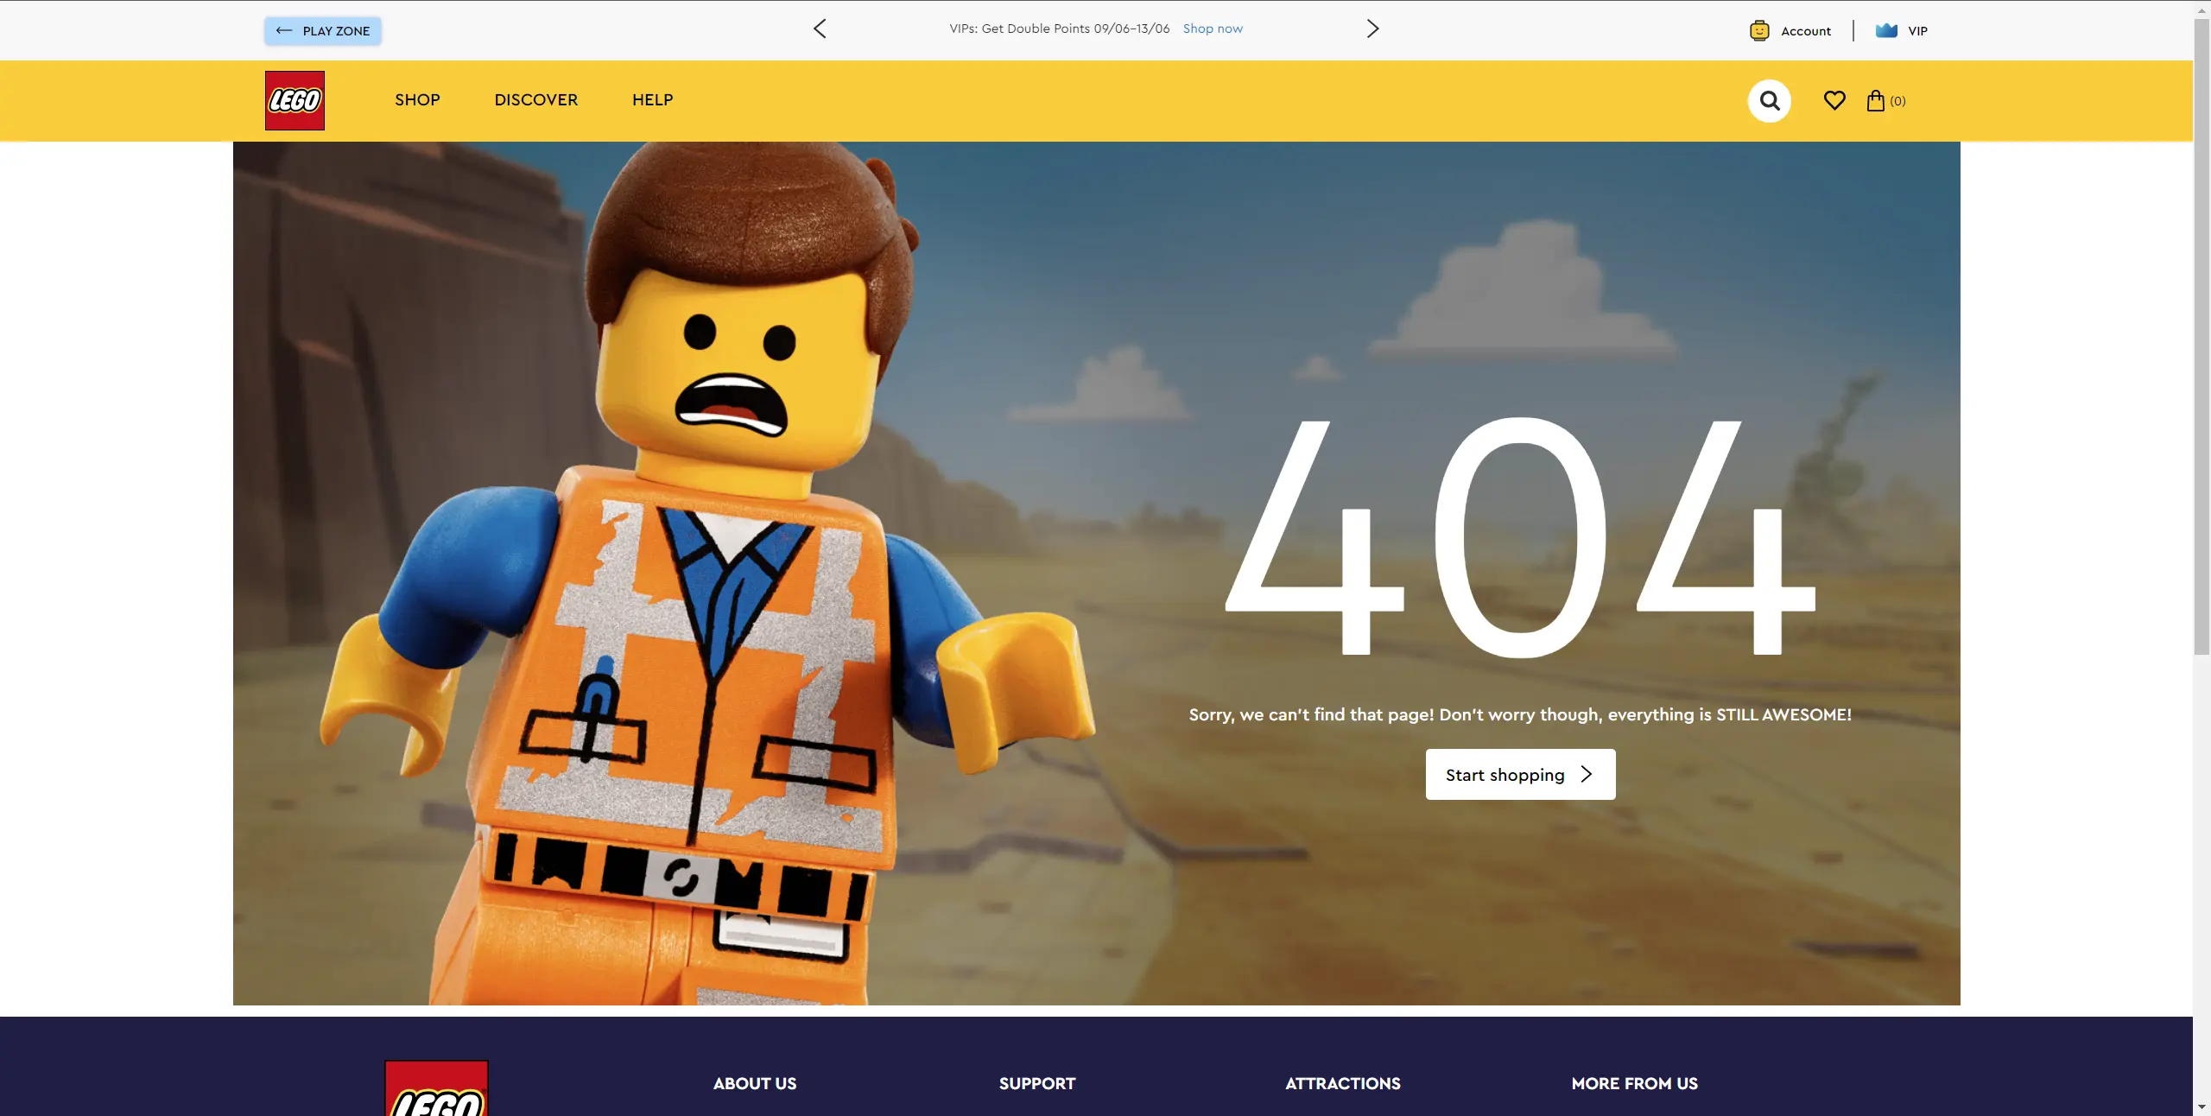Open the wishlist heart icon
Image resolution: width=2211 pixels, height=1116 pixels.
1834,101
